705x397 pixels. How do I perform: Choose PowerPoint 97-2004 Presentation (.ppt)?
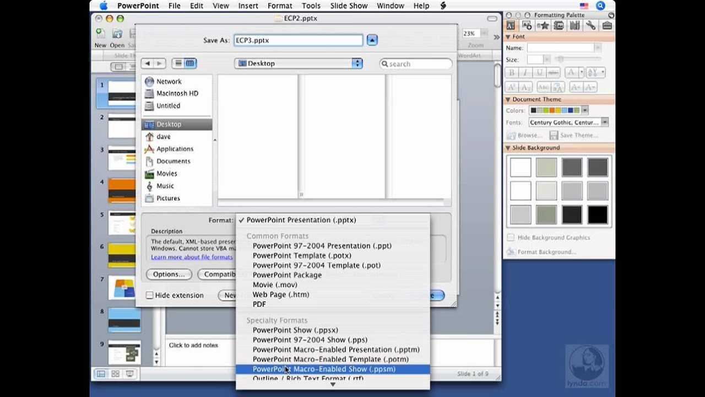pyautogui.click(x=333, y=246)
